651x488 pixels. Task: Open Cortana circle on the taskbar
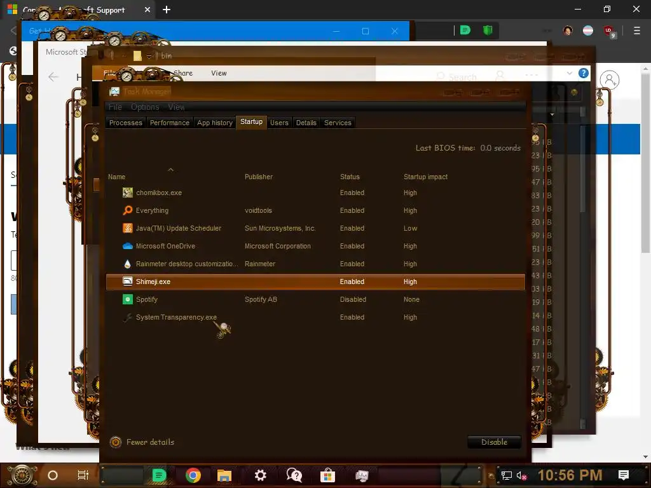pos(53,475)
